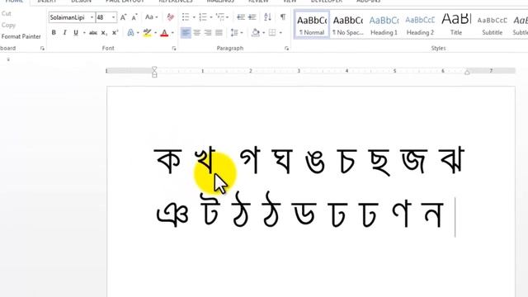
Task: Apply the Title style
Action: tap(456, 25)
